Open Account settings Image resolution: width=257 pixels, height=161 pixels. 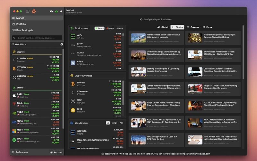tap(56, 152)
